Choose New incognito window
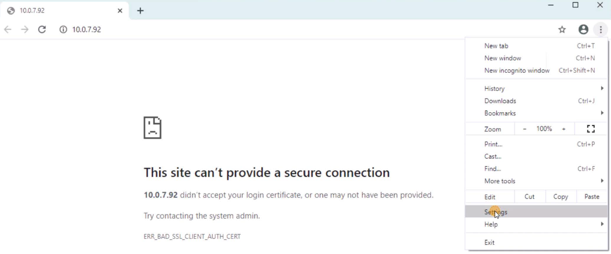 pyautogui.click(x=517, y=70)
